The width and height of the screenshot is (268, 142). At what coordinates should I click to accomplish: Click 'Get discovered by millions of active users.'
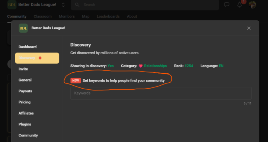coord(105,53)
